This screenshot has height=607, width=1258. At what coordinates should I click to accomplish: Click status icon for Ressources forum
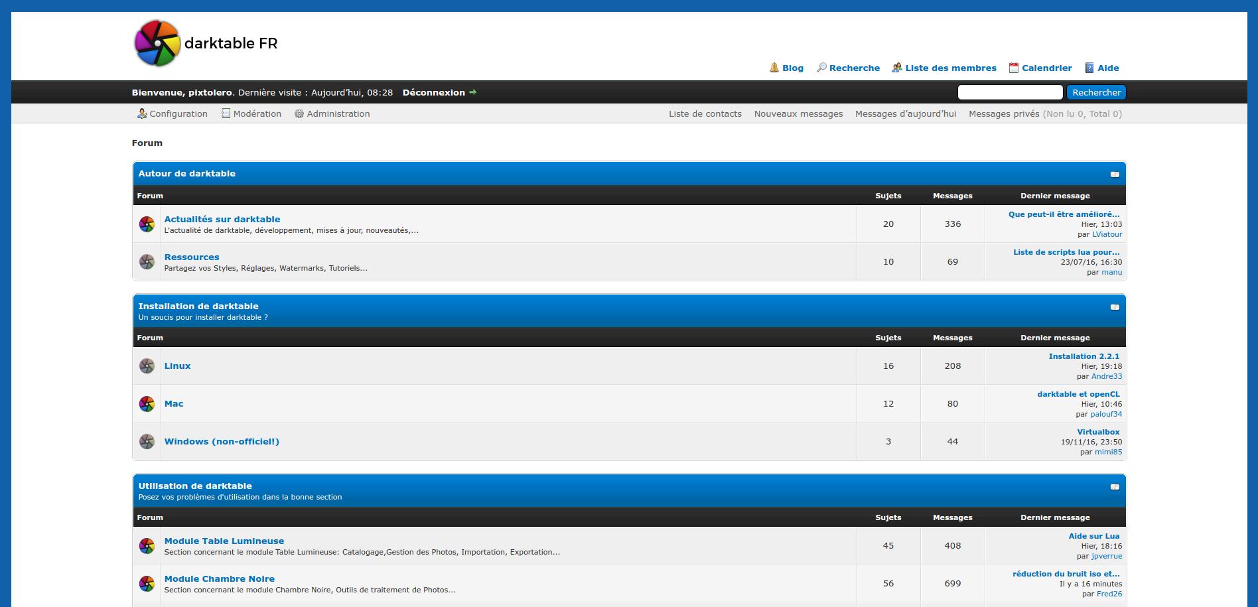[x=147, y=262]
